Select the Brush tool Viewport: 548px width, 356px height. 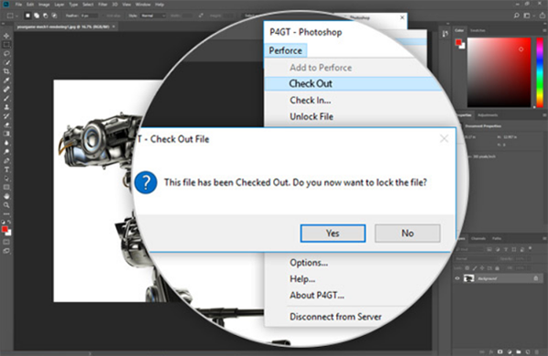click(6, 99)
